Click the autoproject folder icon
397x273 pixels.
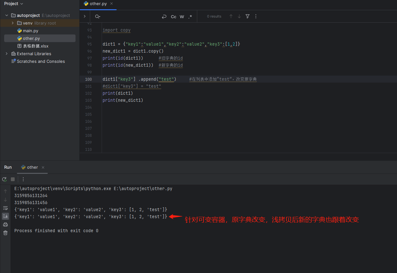coord(13,15)
